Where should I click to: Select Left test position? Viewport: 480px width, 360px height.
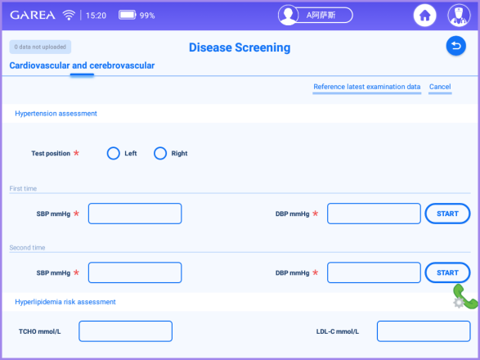coord(114,153)
